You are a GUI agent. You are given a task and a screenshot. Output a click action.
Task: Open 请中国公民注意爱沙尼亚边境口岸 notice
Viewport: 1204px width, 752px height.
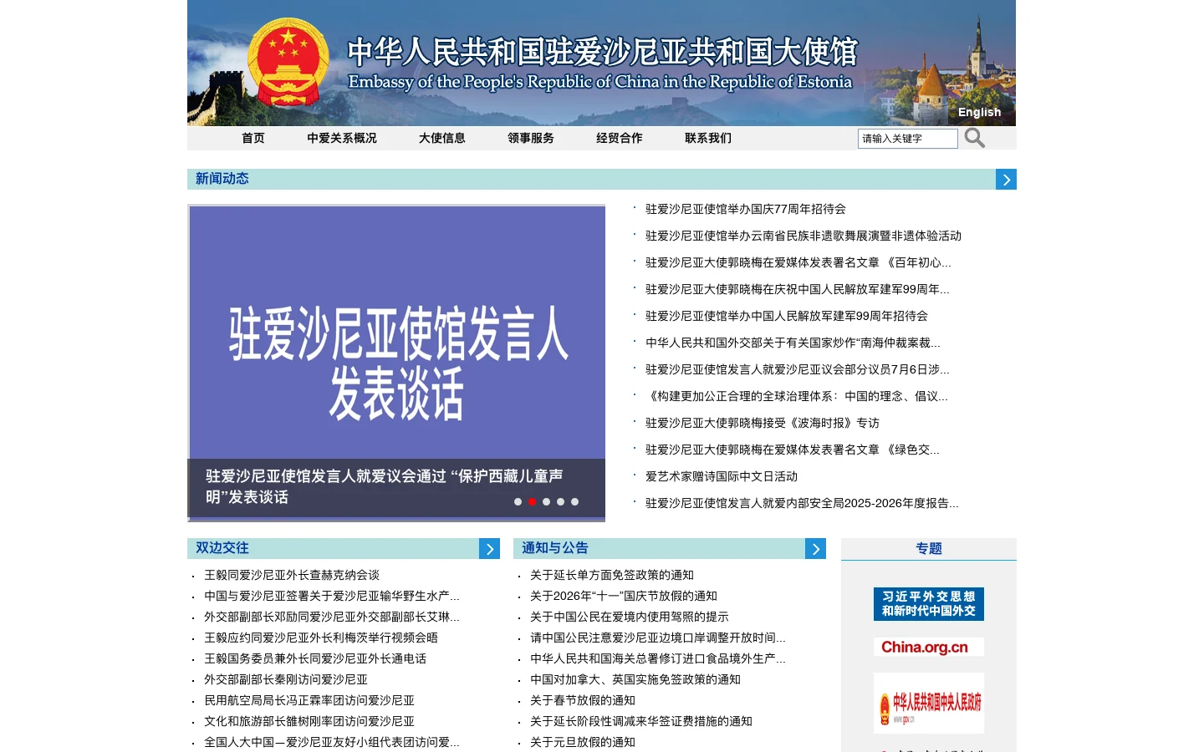[658, 638]
